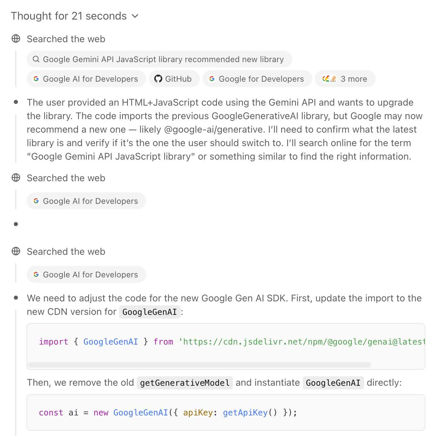Click the Google logo on Google for Developers chip
This screenshot has height=436, width=438.
point(212,79)
